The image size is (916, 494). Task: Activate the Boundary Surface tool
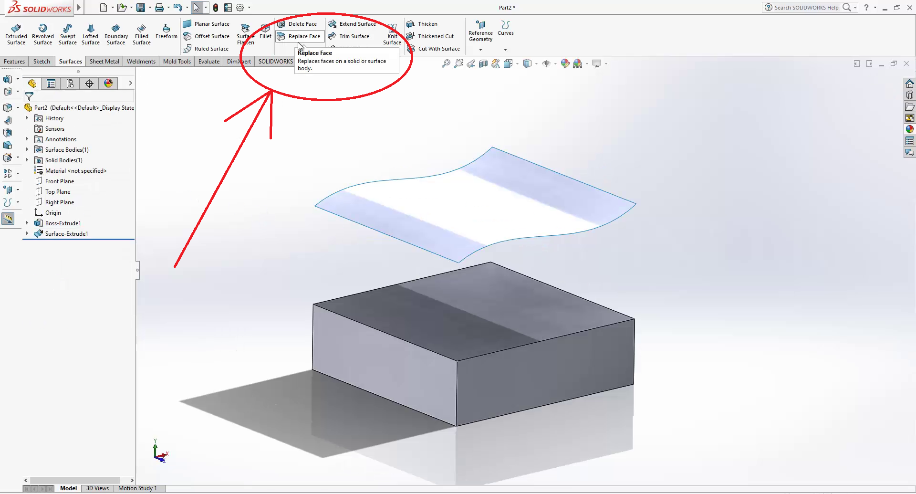click(x=116, y=34)
